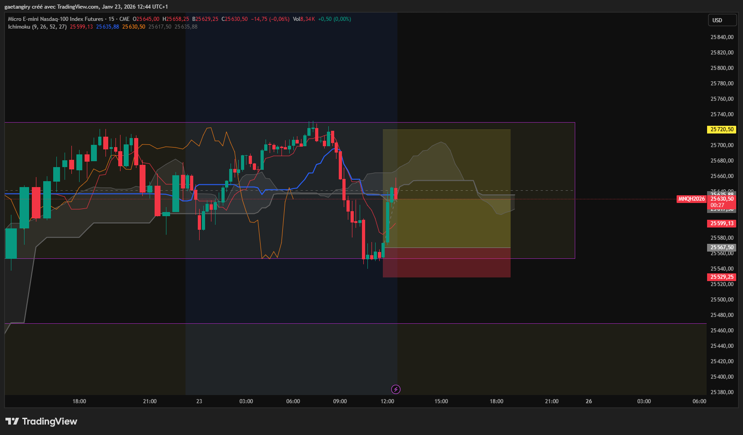Click the orange 25630,50 Ichimoku legend value
Screen dimensions: 743x435
click(134, 27)
